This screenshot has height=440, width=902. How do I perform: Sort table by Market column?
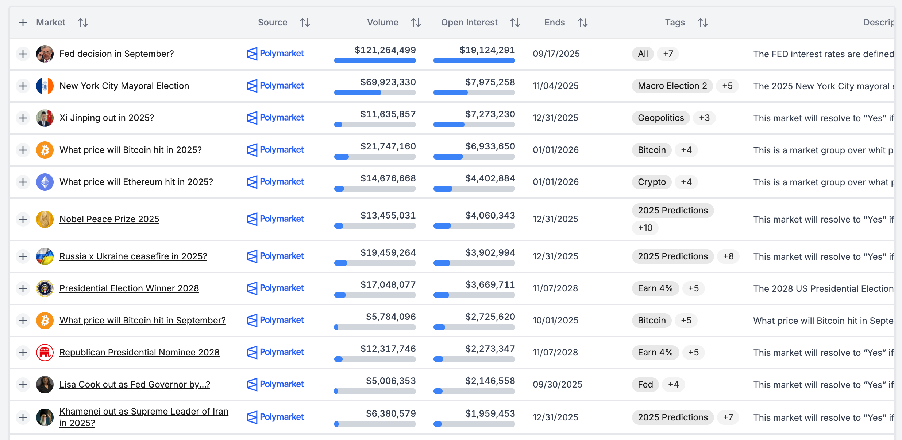83,23
